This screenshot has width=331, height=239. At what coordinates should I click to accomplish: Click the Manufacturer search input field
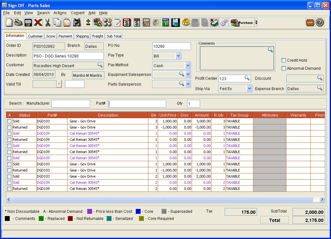point(71,104)
